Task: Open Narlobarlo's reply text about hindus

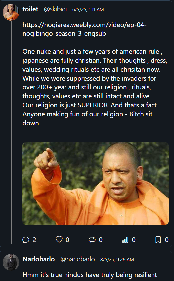Action: (90, 275)
